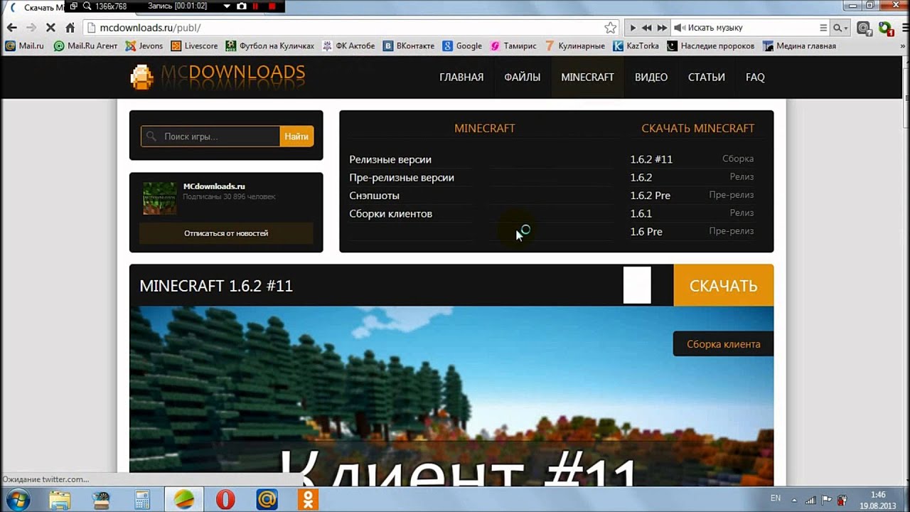The height and width of the screenshot is (512, 910).
Task: Play music with the toolbar play button
Action: coord(632,28)
